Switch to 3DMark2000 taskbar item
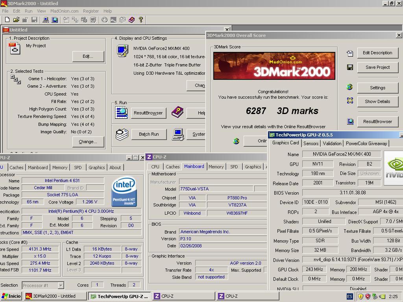Screen dimensions: 403x302 coord(55,296)
